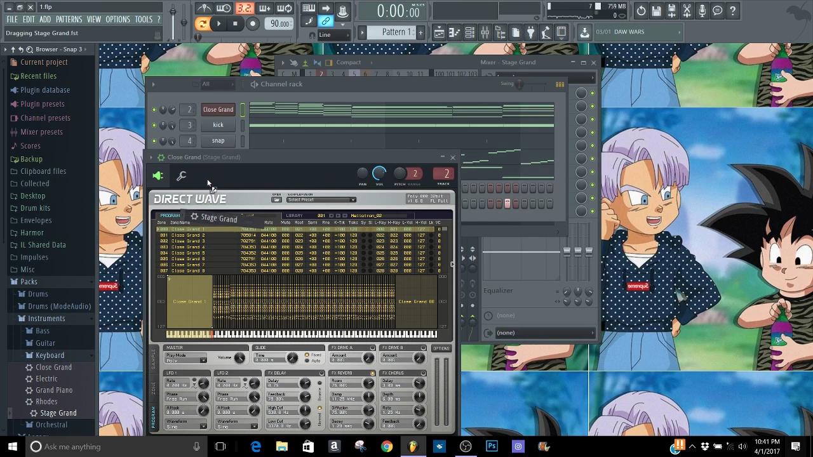Open the VIEW menu

point(93,20)
